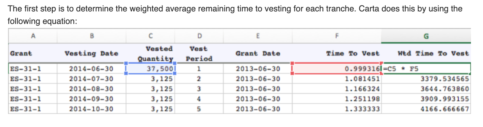Select the cell showing 4166.666667

point(444,109)
